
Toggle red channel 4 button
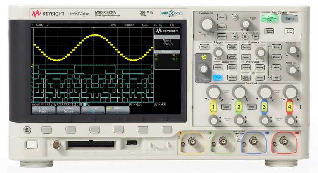coord(290,107)
